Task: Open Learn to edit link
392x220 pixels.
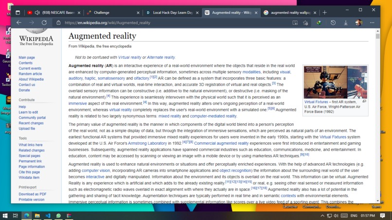Action: pyautogui.click(x=28, y=112)
